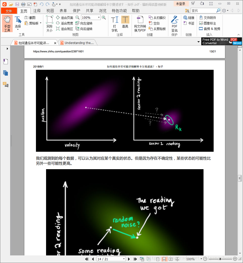Viewport: 243px width, 263px height.
Task: Open the File (文件) menu
Action: coord(9,11)
